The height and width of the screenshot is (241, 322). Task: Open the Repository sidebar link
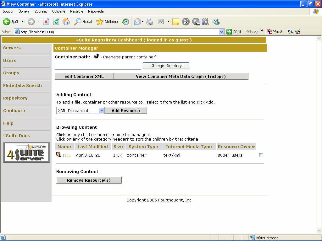[15, 98]
